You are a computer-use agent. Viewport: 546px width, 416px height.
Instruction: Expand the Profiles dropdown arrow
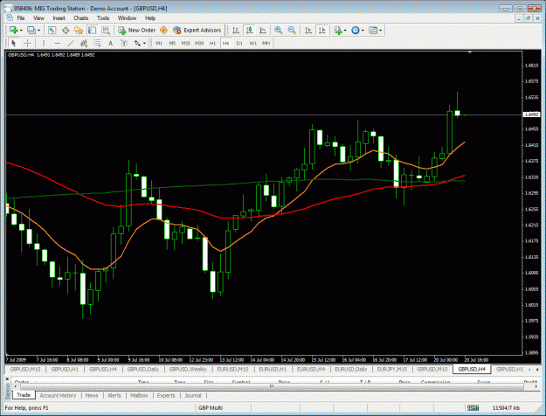coord(38,31)
